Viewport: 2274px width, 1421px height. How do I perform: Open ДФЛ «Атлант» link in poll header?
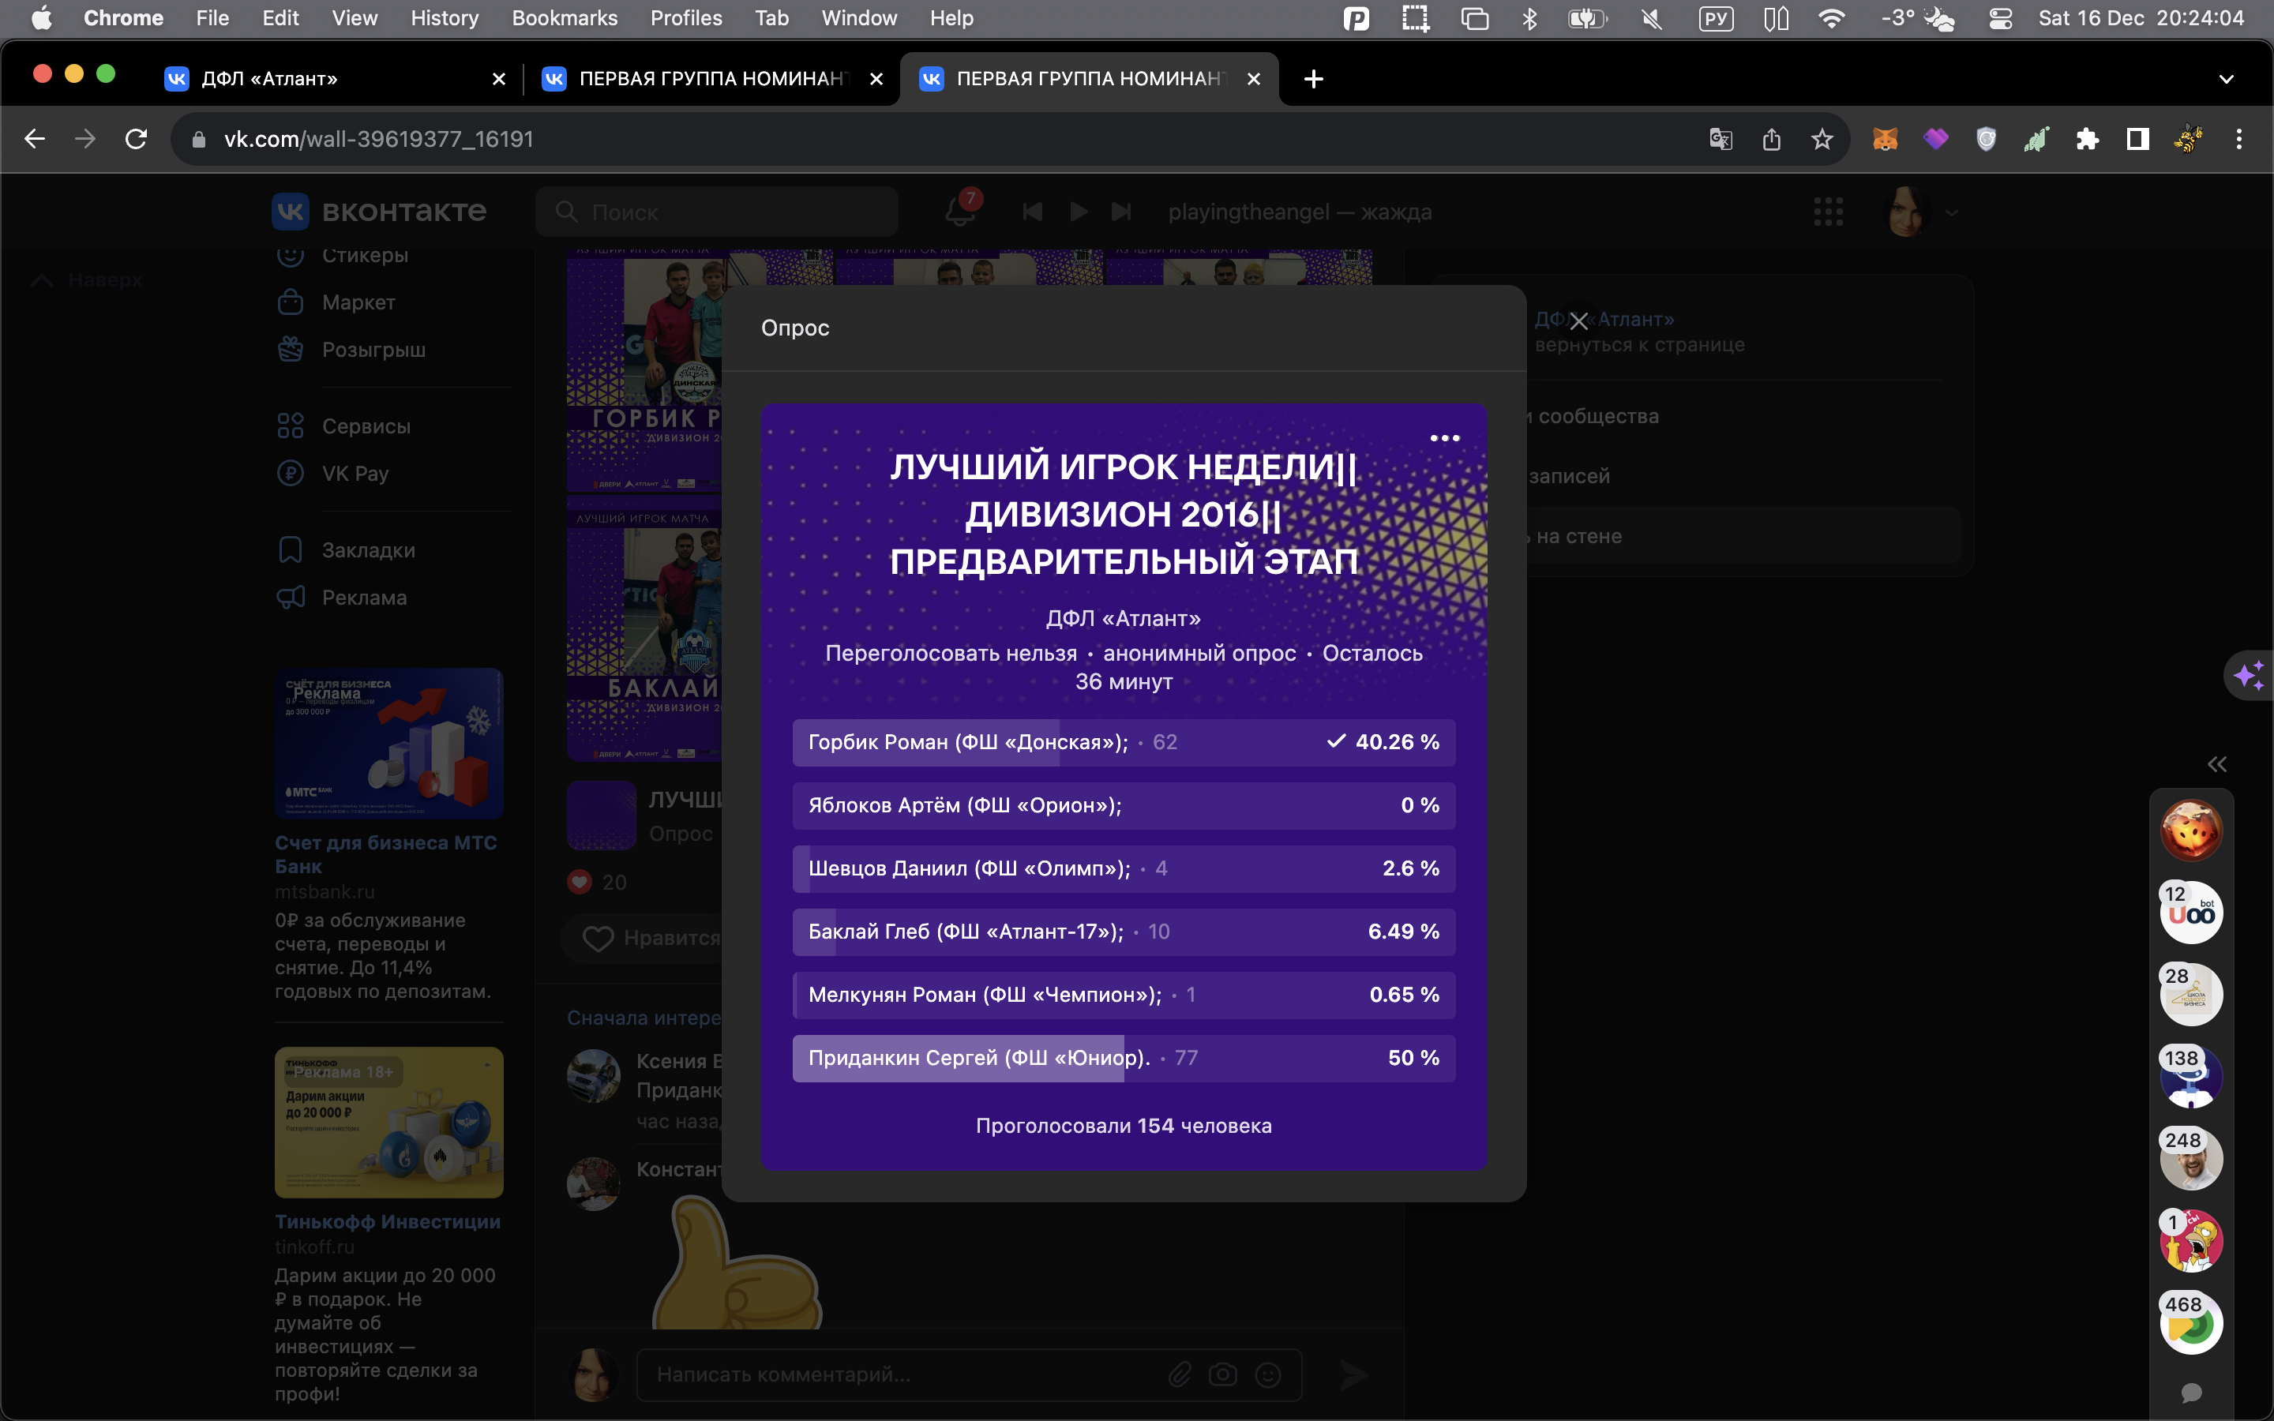[1124, 618]
